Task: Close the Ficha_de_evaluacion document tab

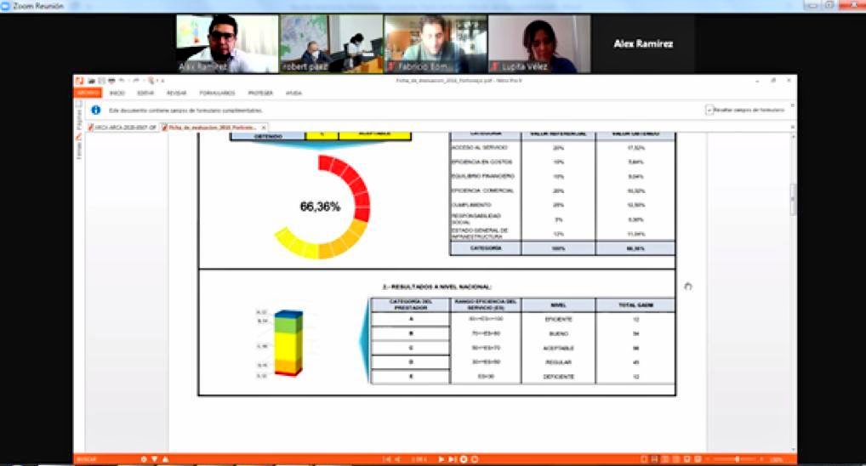Action: tap(264, 128)
